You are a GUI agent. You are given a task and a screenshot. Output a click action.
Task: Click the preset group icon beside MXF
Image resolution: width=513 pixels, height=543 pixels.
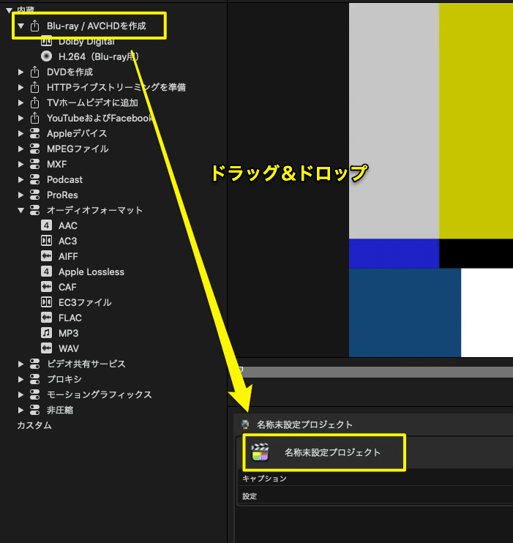click(34, 164)
